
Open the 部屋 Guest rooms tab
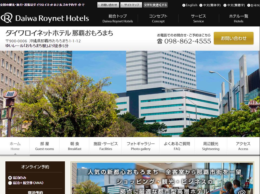(x=45, y=146)
